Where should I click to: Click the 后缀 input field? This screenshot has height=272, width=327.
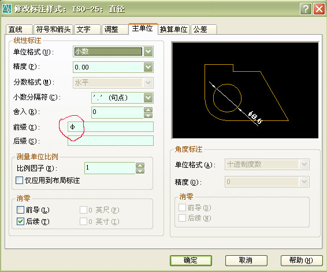[110, 141]
